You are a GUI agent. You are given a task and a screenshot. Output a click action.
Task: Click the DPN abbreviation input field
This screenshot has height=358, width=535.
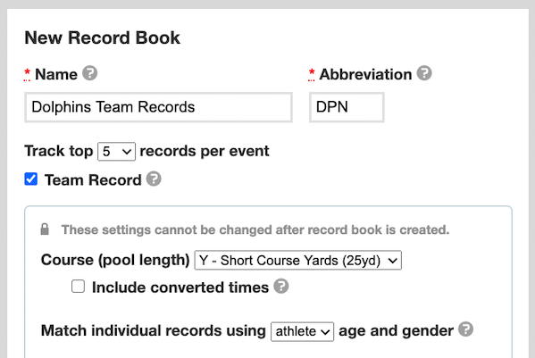pos(347,107)
